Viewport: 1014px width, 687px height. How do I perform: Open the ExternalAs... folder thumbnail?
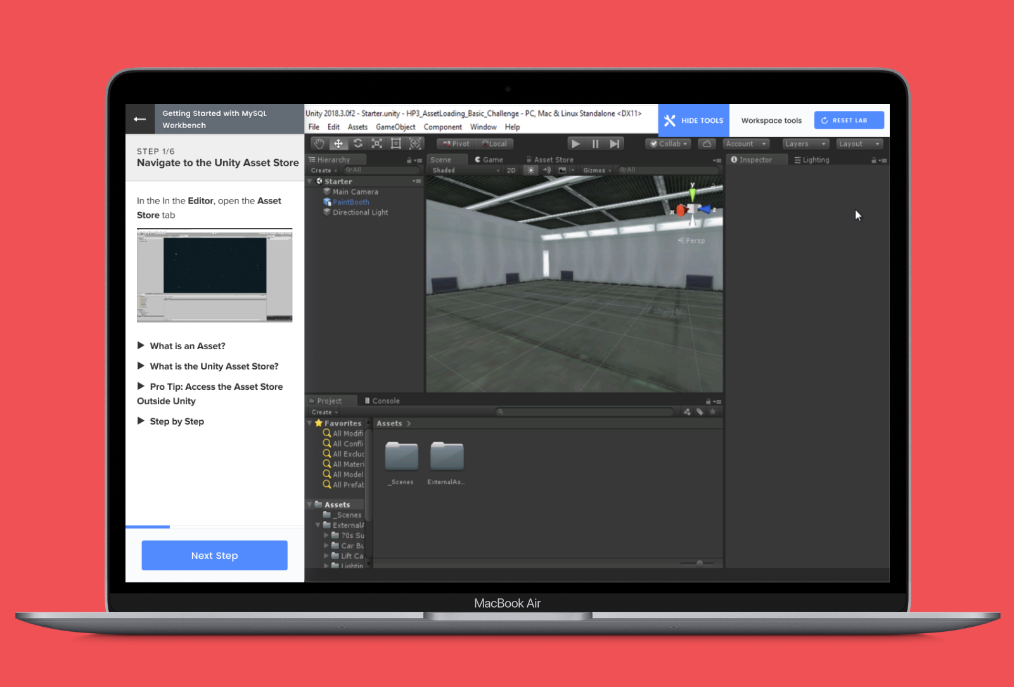pos(447,456)
